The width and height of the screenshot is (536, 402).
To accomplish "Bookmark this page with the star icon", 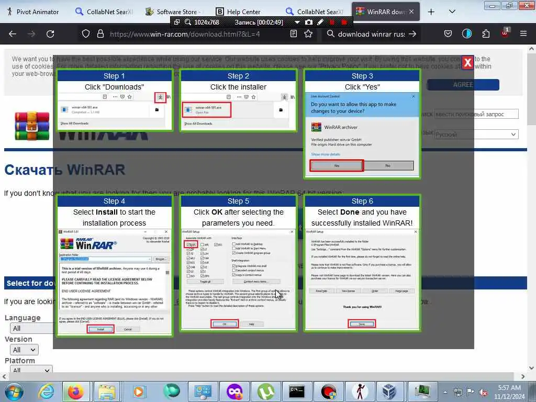I will coord(308,34).
